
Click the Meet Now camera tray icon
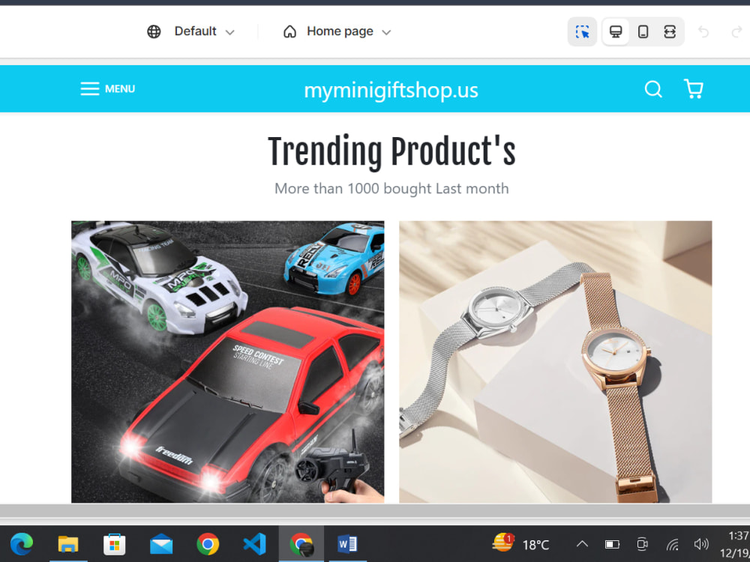[643, 544]
